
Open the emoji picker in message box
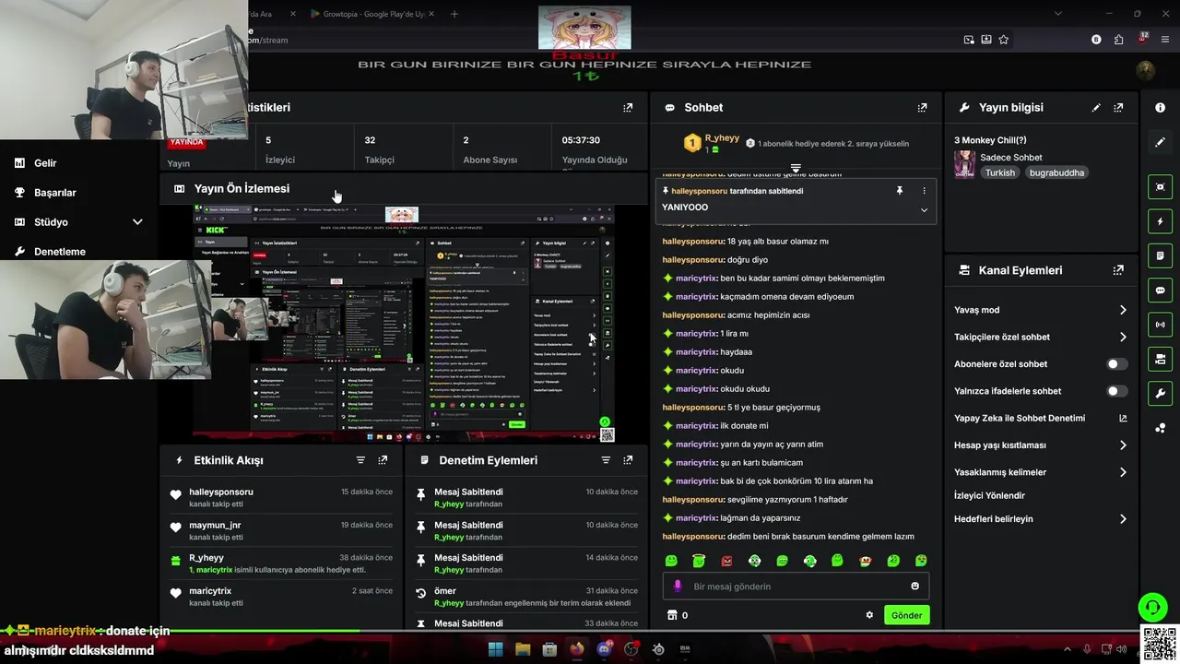pyautogui.click(x=914, y=587)
